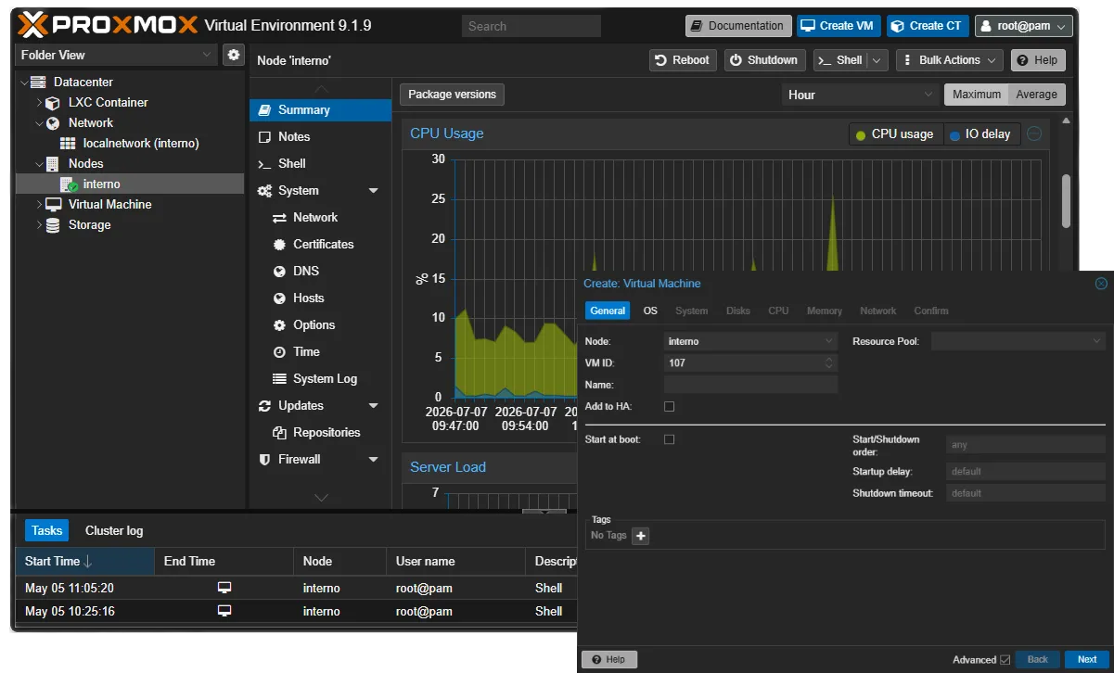
Task: Click the Package versions button
Action: (x=453, y=95)
